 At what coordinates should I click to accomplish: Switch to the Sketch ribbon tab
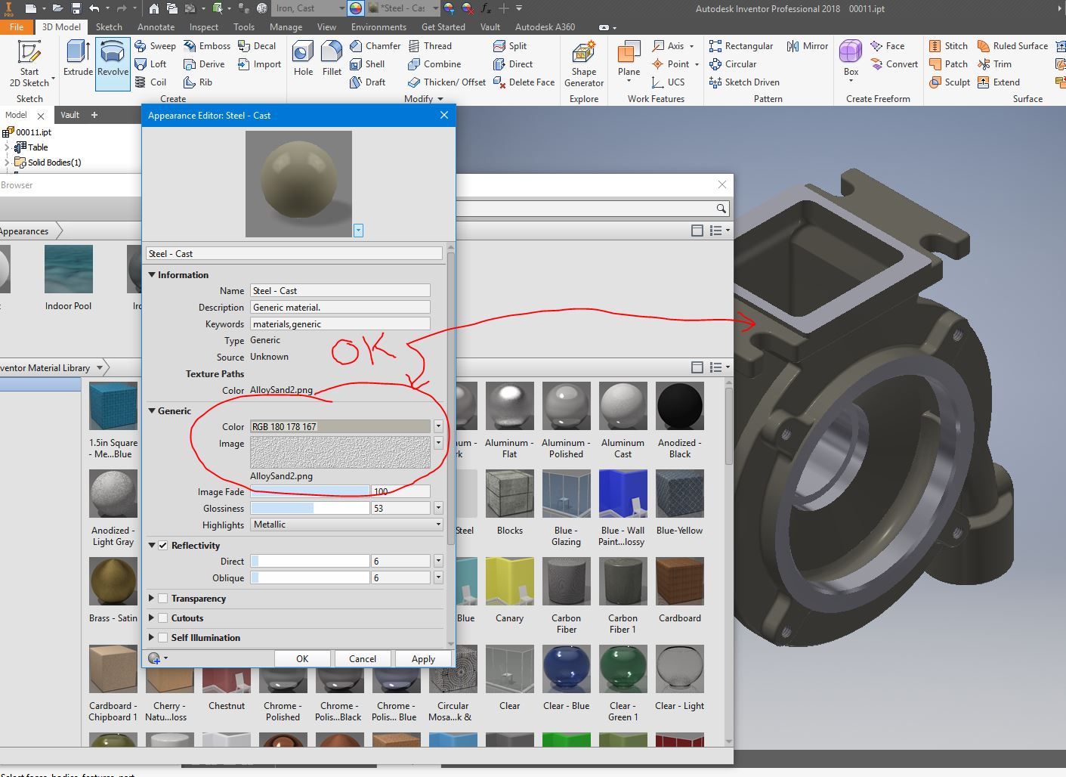(109, 27)
